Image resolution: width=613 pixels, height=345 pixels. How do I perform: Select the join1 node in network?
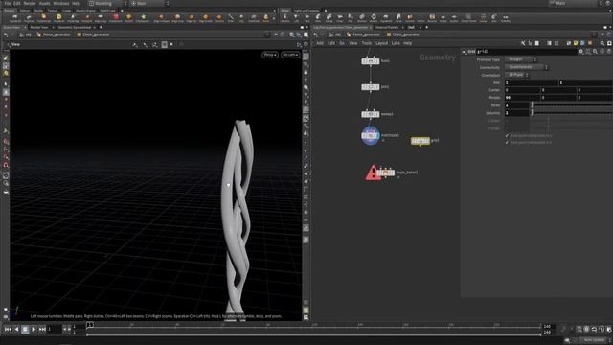pyautogui.click(x=371, y=87)
